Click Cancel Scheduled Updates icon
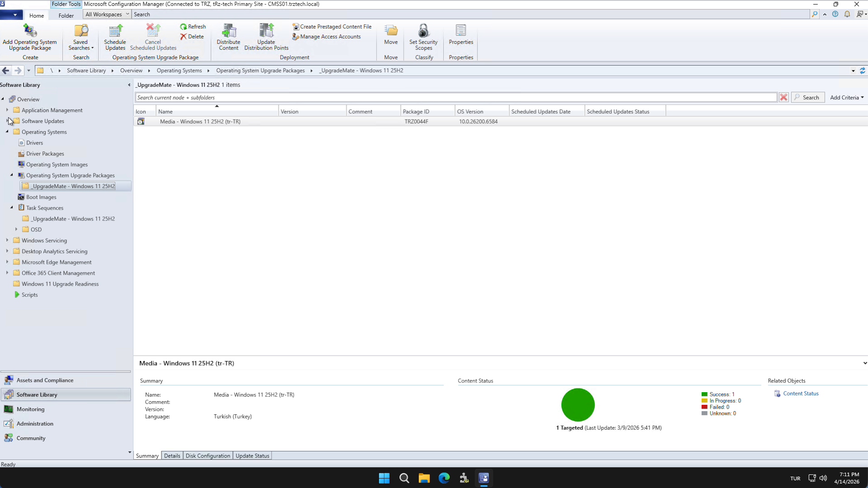868x488 pixels. coord(153,37)
